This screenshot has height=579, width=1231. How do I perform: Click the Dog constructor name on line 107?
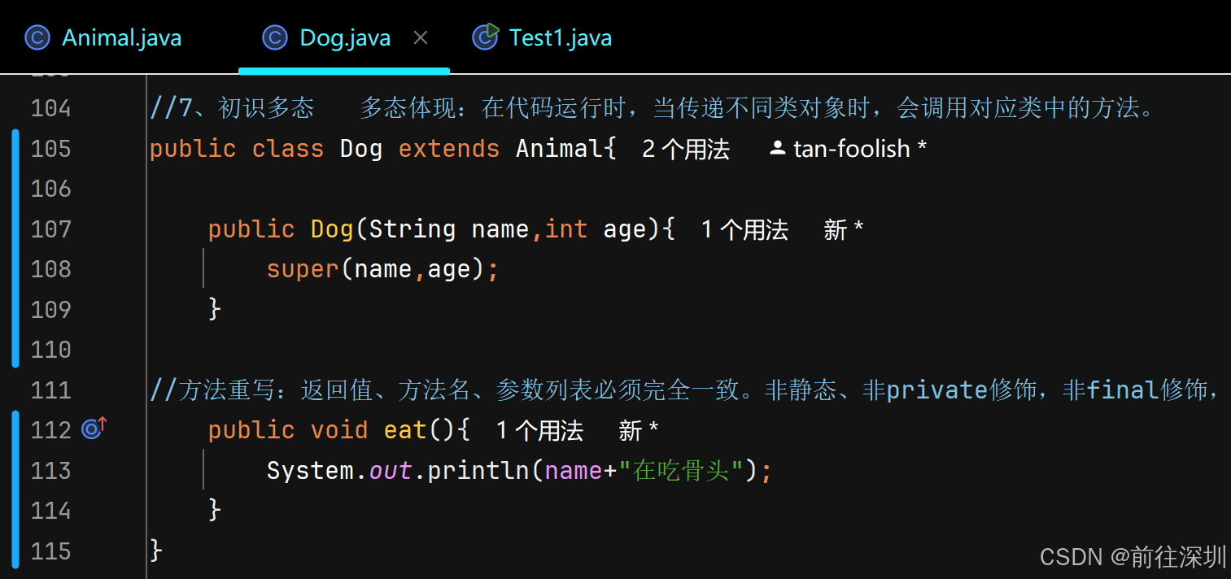332,229
